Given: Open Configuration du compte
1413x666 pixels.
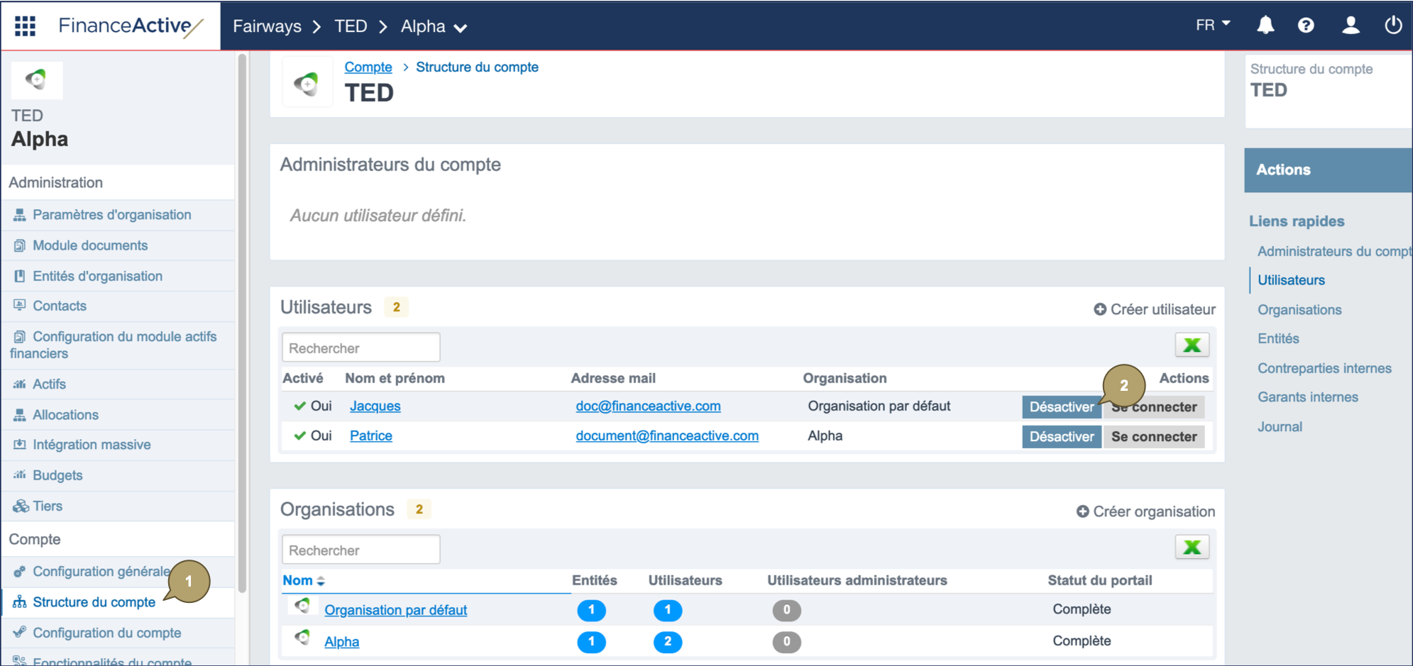Looking at the screenshot, I should 107,632.
